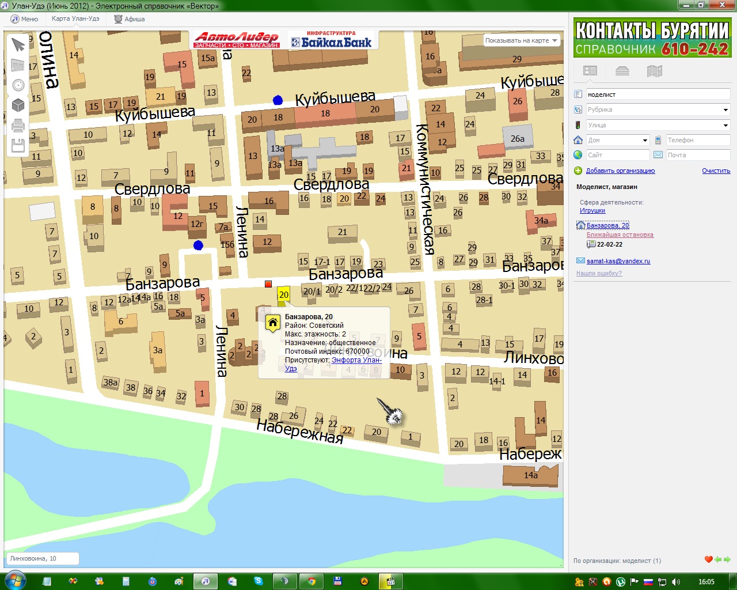
Task: Activate the ruler distance measurement tool
Action: pos(18,65)
